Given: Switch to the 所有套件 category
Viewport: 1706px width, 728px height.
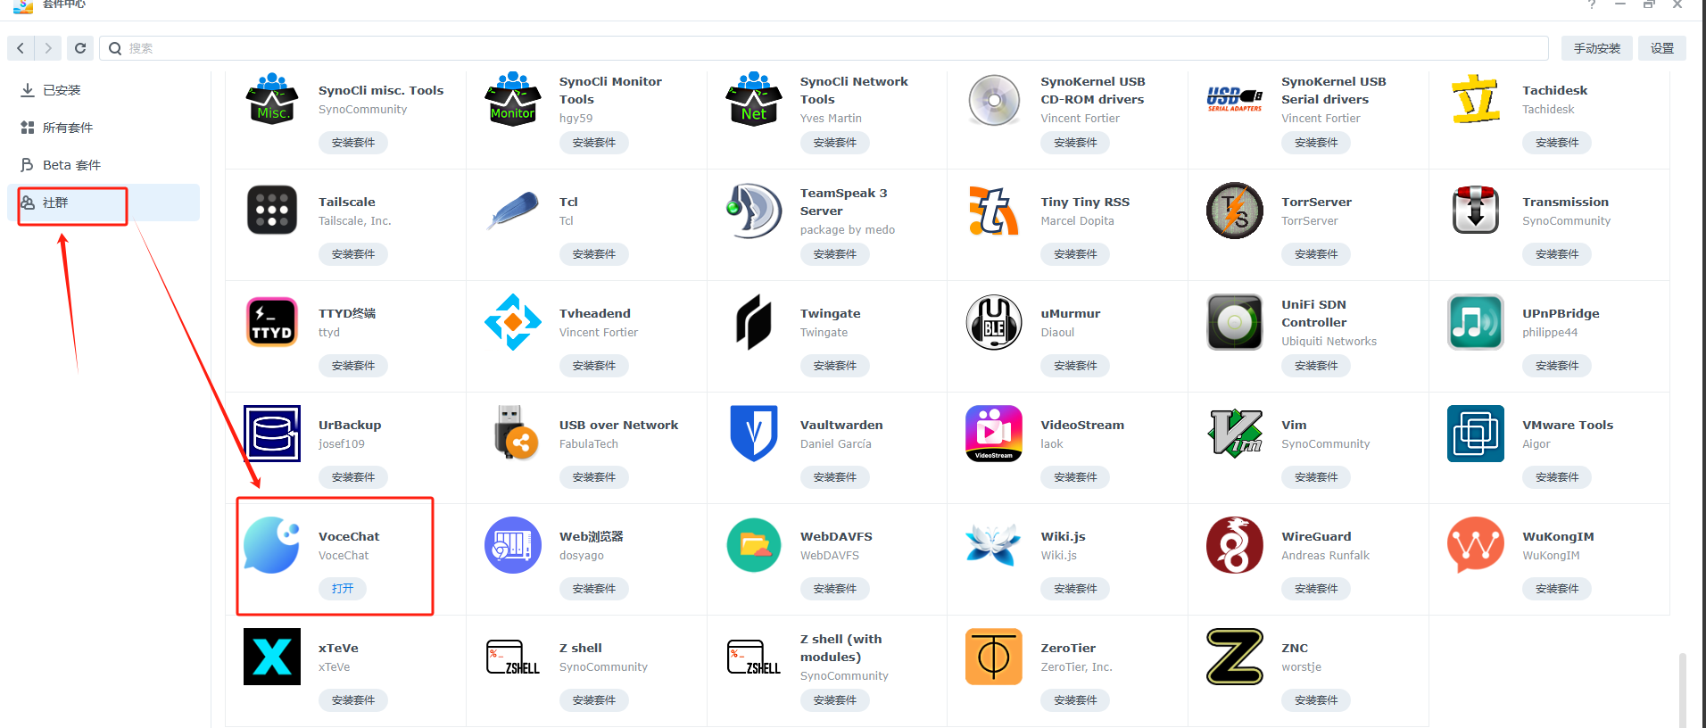Looking at the screenshot, I should tap(67, 128).
